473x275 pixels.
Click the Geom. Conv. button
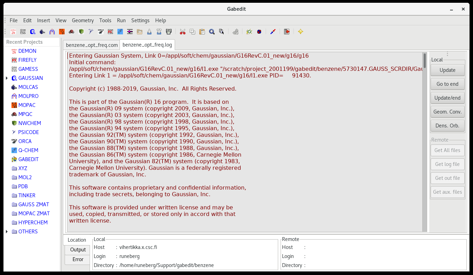point(447,112)
